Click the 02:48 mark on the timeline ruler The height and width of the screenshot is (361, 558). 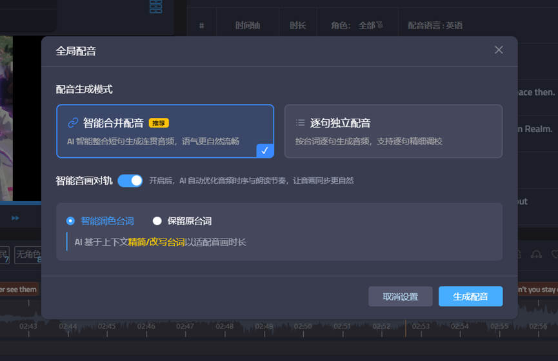(x=224, y=326)
